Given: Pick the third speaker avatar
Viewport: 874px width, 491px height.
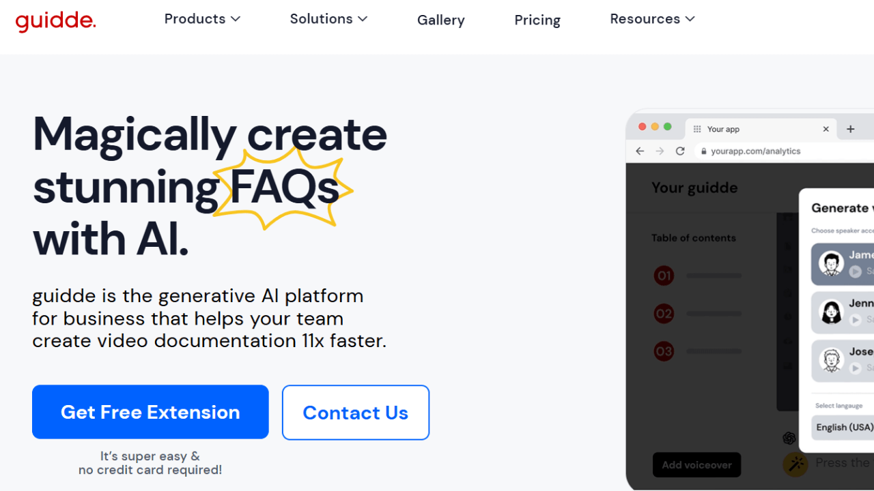Looking at the screenshot, I should coord(831,360).
